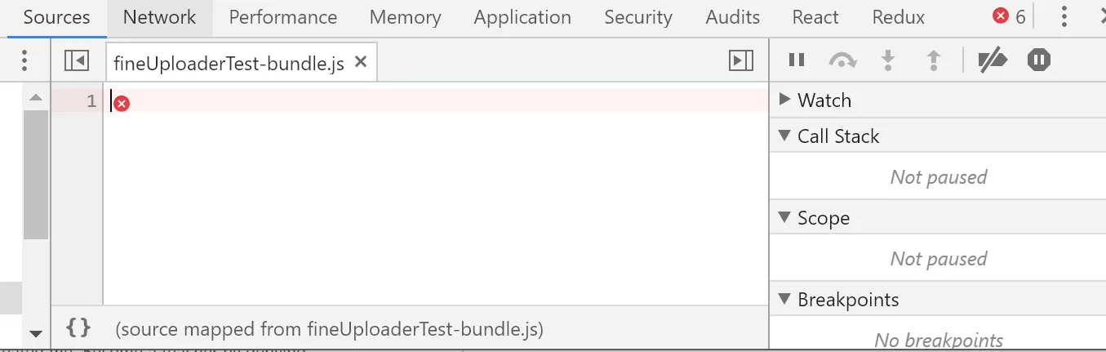Click the step out of function arrow
Image resolution: width=1106 pixels, height=352 pixels.
934,60
